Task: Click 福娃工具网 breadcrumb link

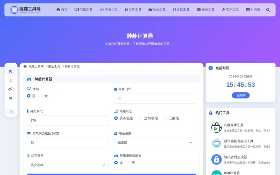Action: coord(36,66)
